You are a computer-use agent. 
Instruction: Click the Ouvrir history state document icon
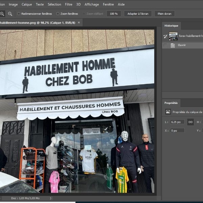tap(173, 45)
